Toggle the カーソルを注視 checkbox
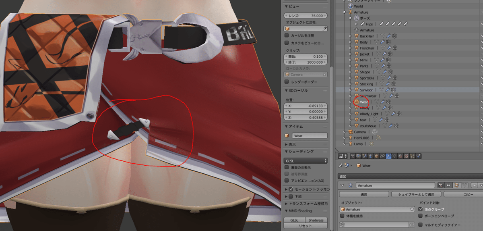Viewport: 483px width, 231px height. [x=287, y=35]
